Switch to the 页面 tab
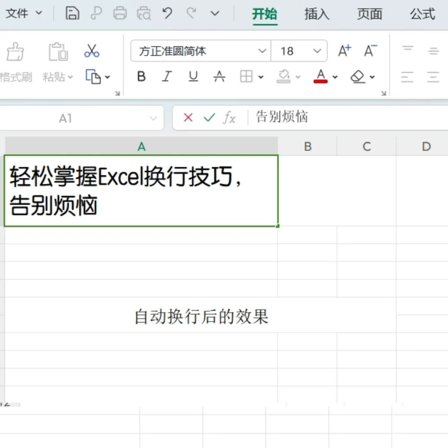 click(370, 14)
